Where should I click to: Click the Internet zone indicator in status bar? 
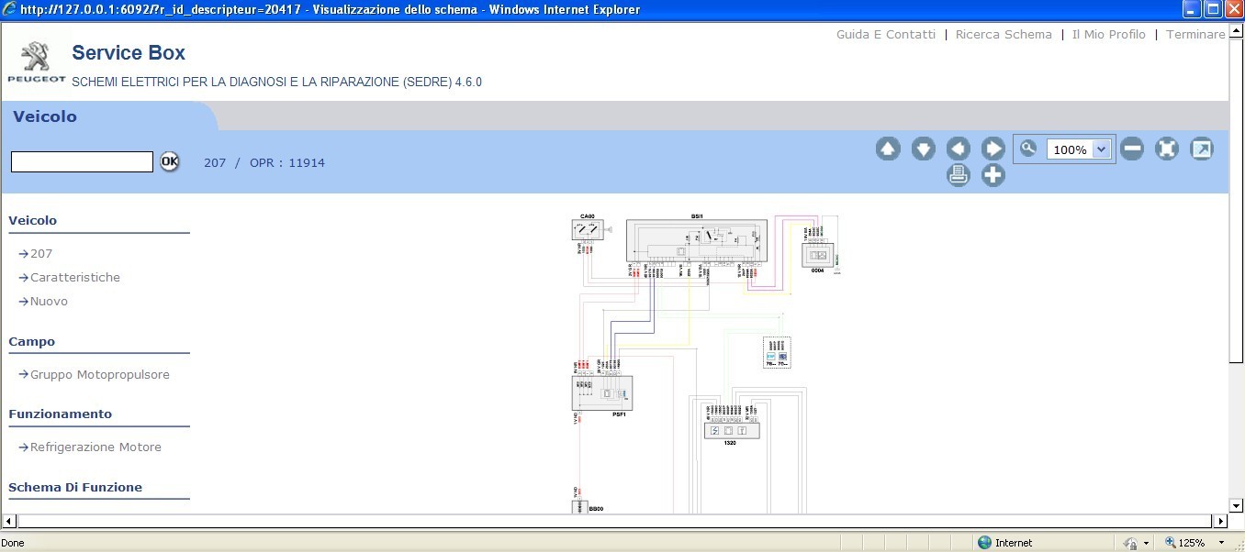(x=1005, y=543)
